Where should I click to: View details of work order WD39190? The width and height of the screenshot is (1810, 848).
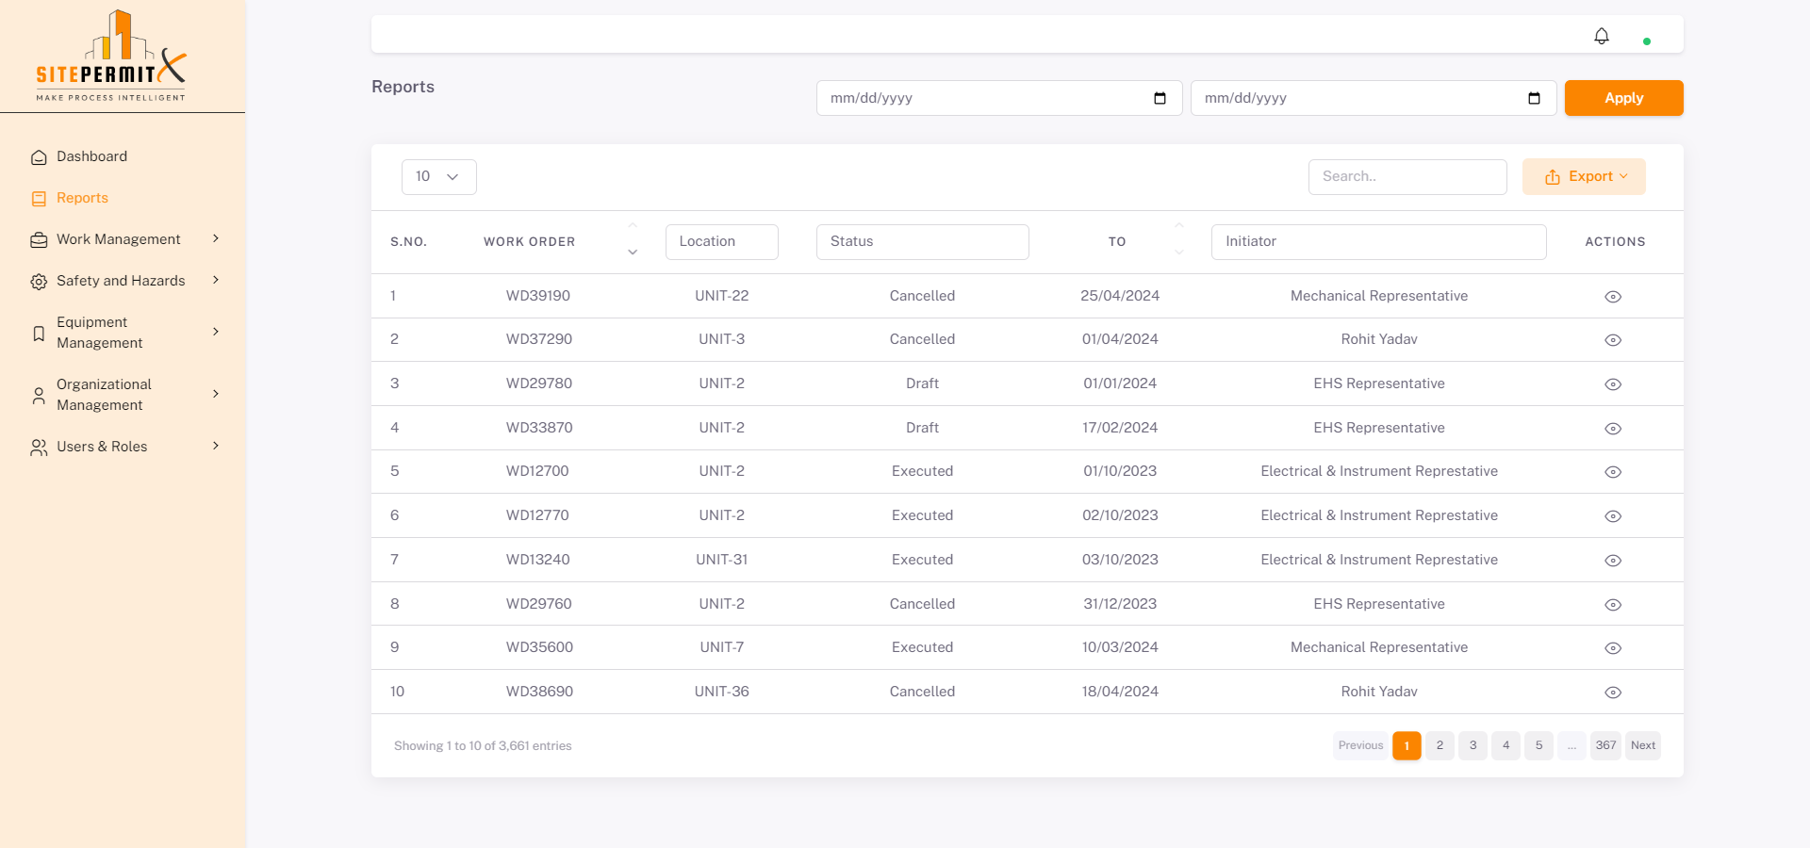coord(1613,297)
